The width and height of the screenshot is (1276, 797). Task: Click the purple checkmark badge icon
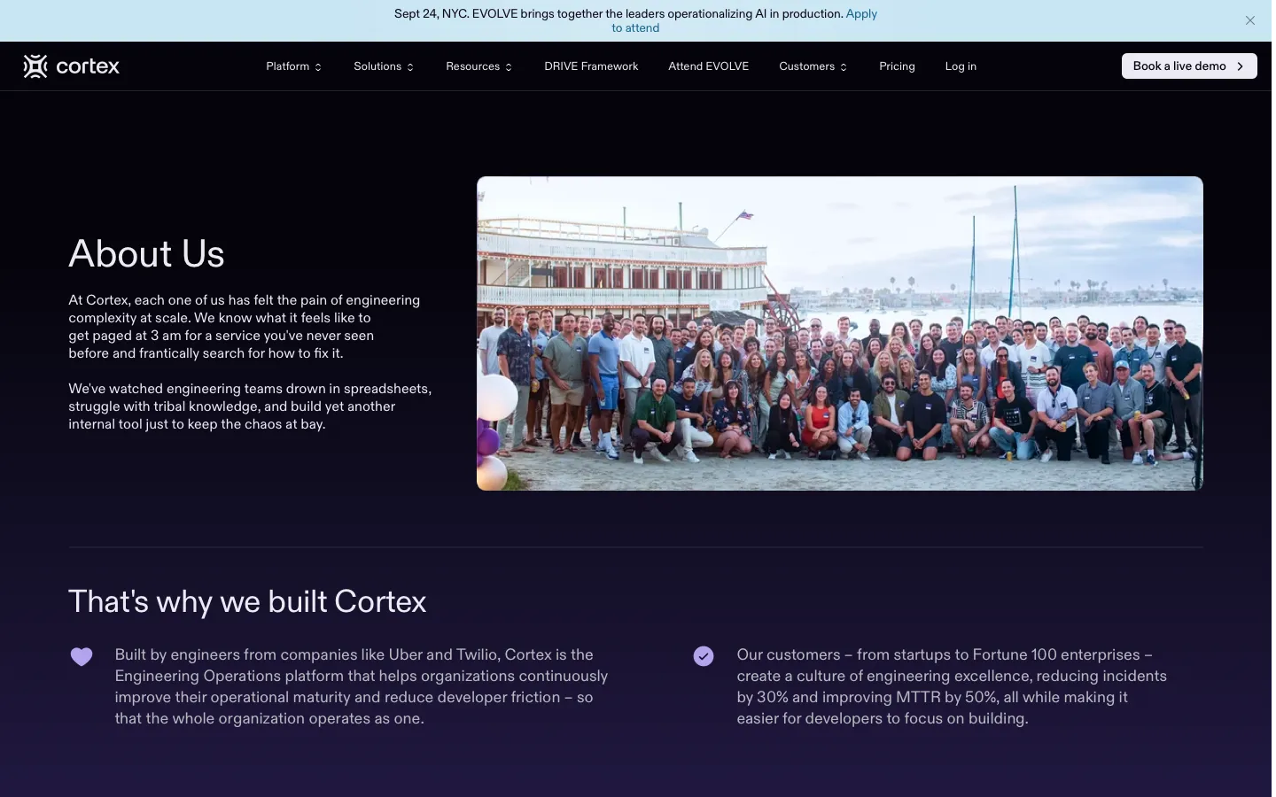point(704,656)
